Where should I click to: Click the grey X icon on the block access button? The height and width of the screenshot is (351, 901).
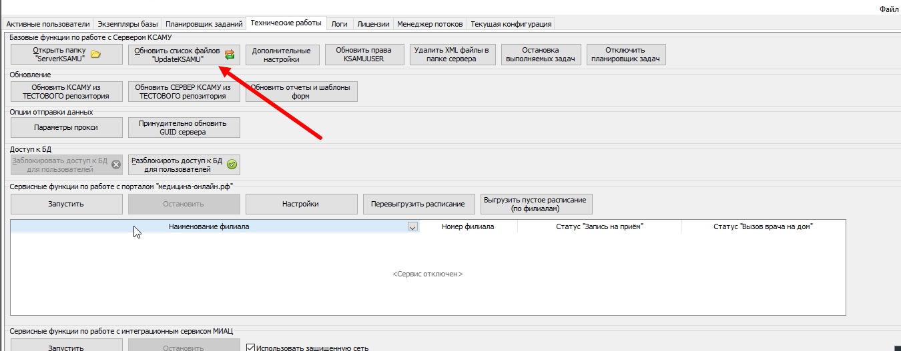tap(115, 165)
